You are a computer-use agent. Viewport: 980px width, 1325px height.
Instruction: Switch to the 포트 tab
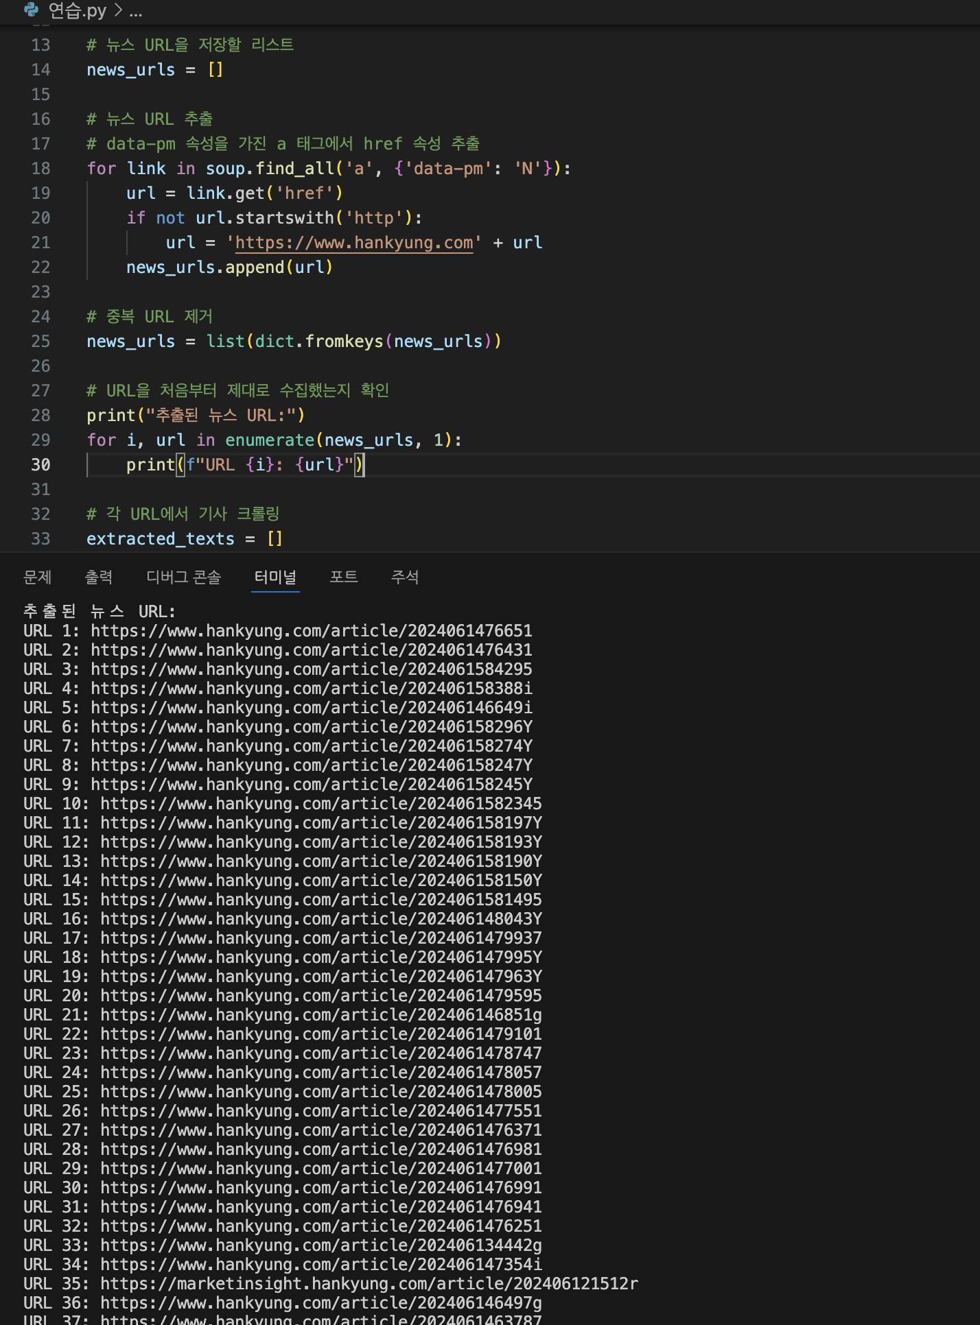[344, 577]
